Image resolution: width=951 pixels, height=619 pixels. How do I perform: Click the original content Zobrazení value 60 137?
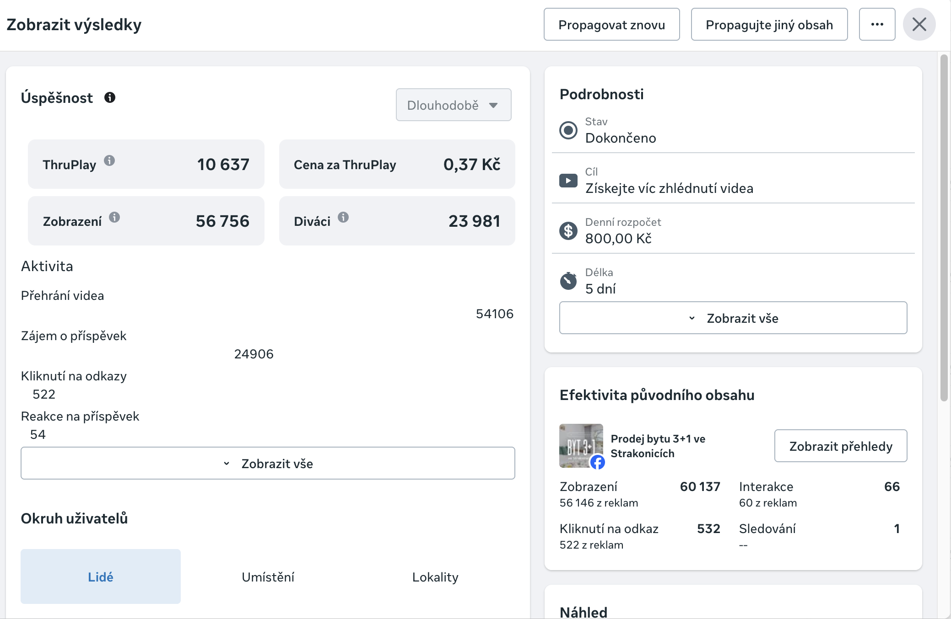(x=700, y=486)
